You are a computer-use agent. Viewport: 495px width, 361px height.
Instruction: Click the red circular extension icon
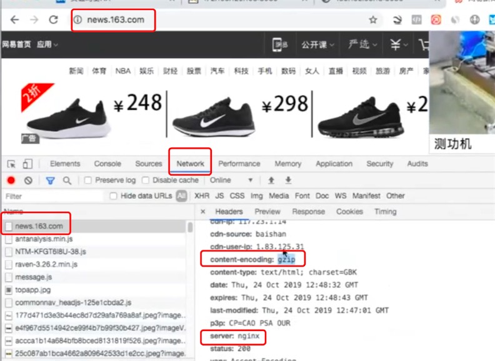436,20
